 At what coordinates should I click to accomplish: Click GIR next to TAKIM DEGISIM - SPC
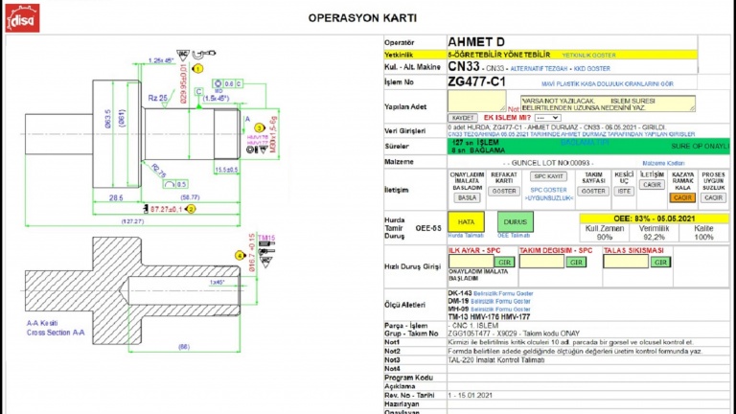coord(575,262)
